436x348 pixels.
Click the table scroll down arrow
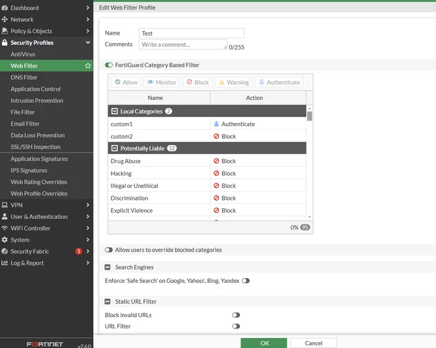point(310,217)
